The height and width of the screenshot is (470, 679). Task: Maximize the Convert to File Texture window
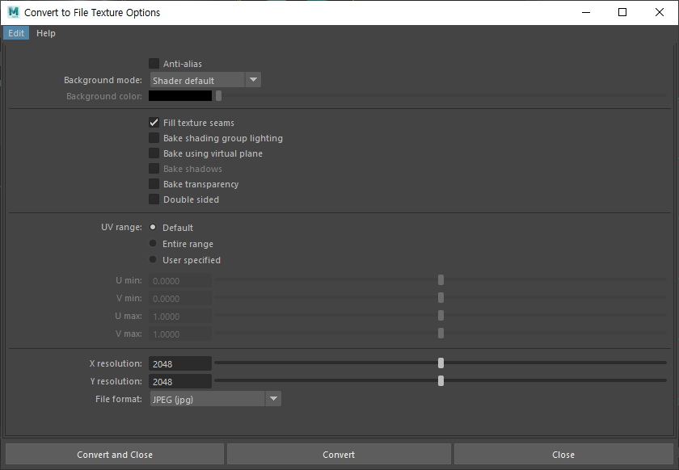[622, 12]
